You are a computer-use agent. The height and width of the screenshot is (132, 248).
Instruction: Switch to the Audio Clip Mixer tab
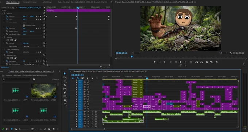tap(82, 2)
